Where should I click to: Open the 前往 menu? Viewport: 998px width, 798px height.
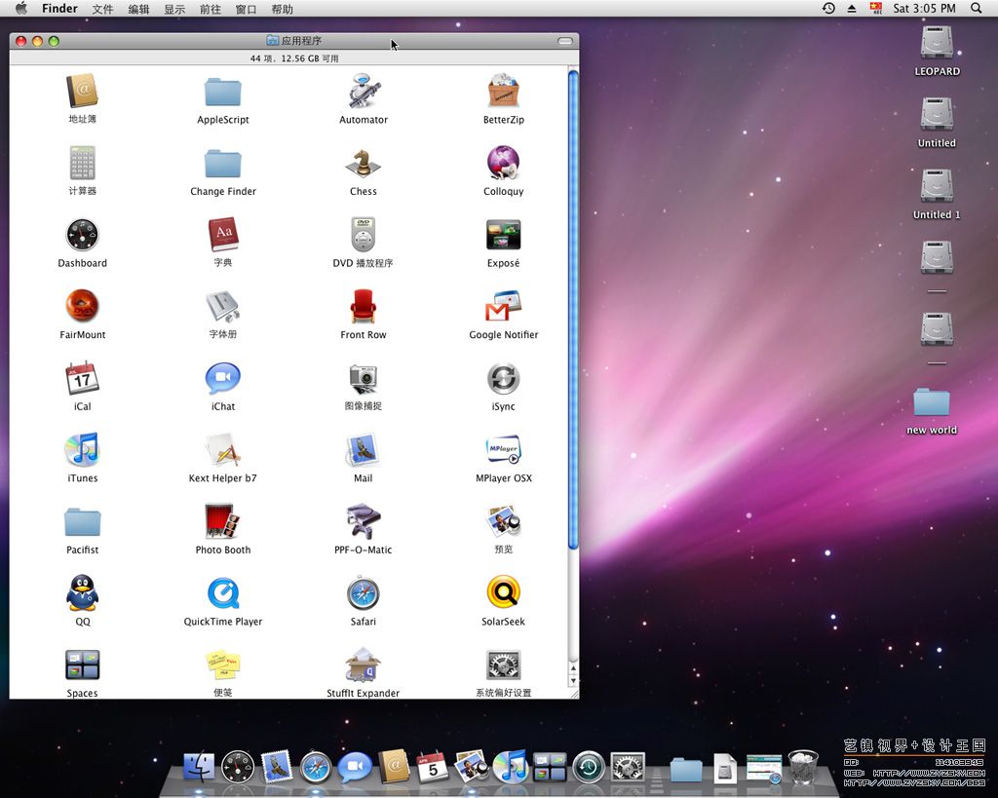coord(211,9)
